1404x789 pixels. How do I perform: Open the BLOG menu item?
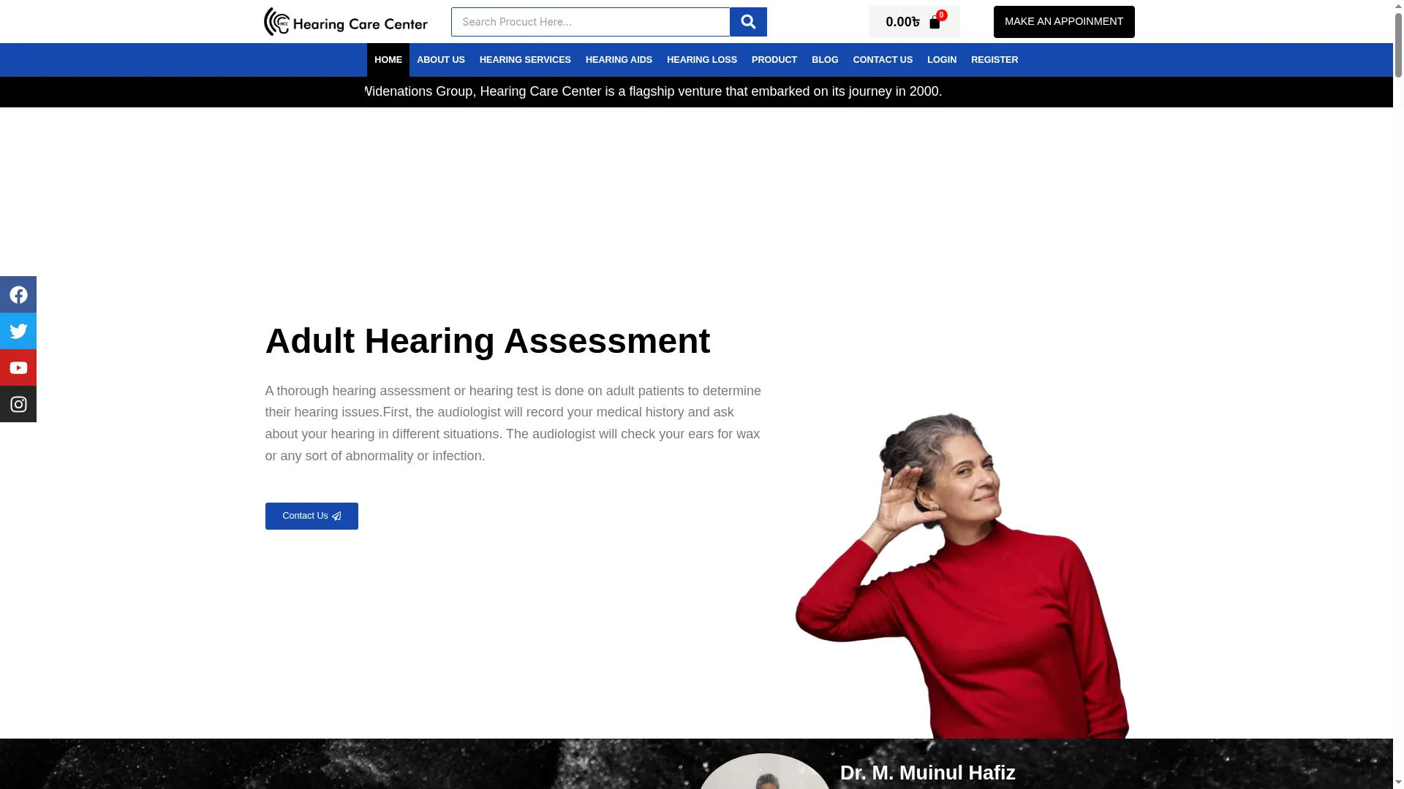click(825, 60)
